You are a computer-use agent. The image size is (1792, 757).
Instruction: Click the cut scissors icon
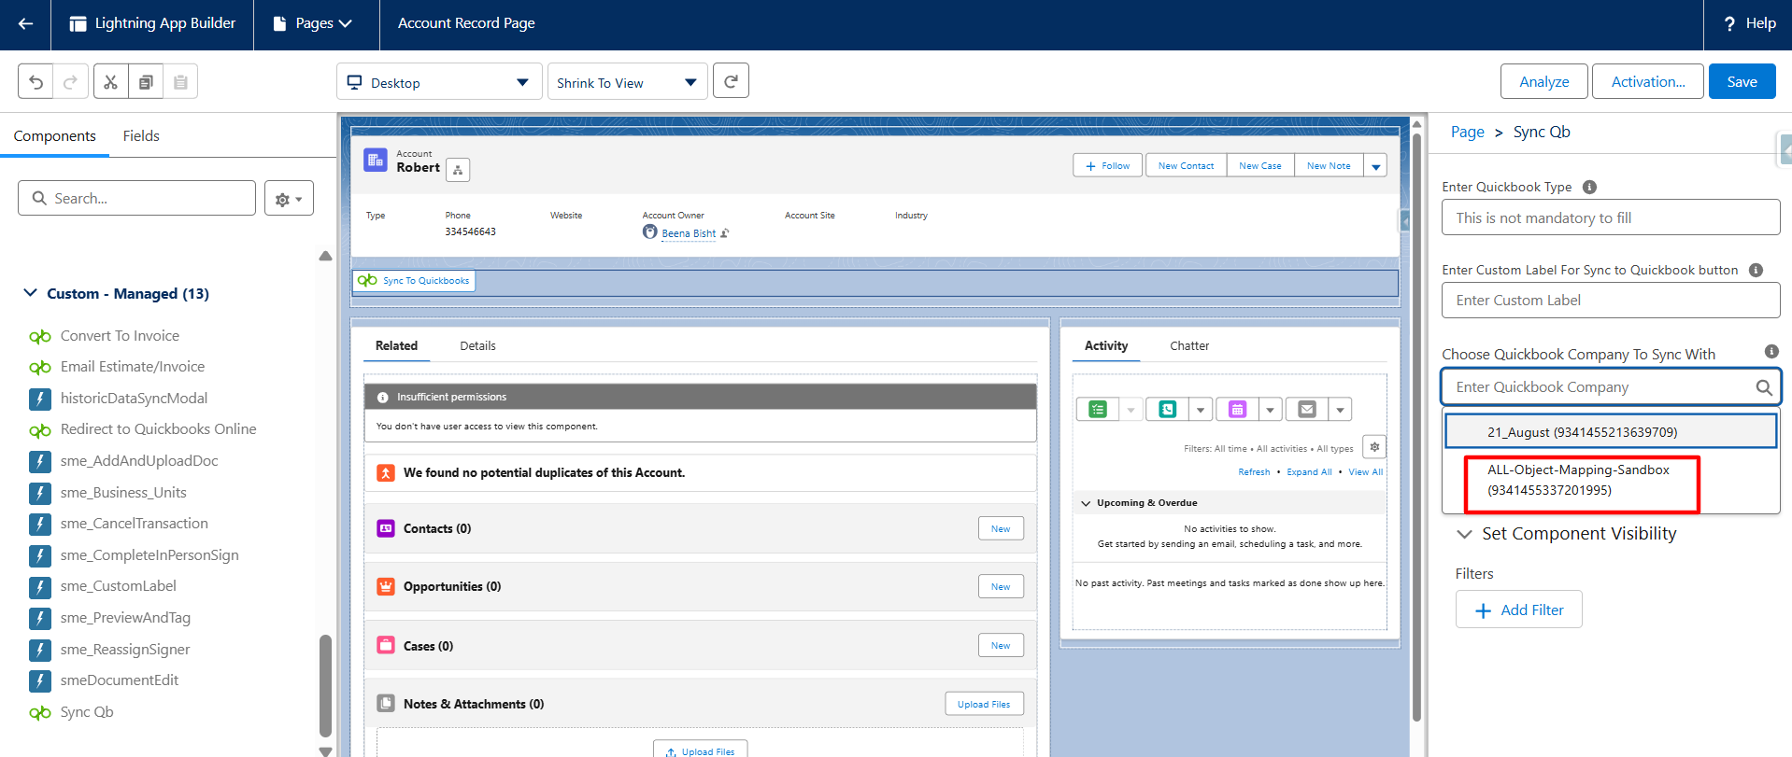pyautogui.click(x=110, y=82)
